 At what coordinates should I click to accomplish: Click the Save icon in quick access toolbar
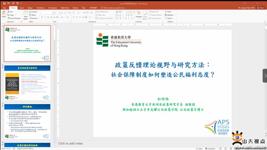click(x=4, y=3)
